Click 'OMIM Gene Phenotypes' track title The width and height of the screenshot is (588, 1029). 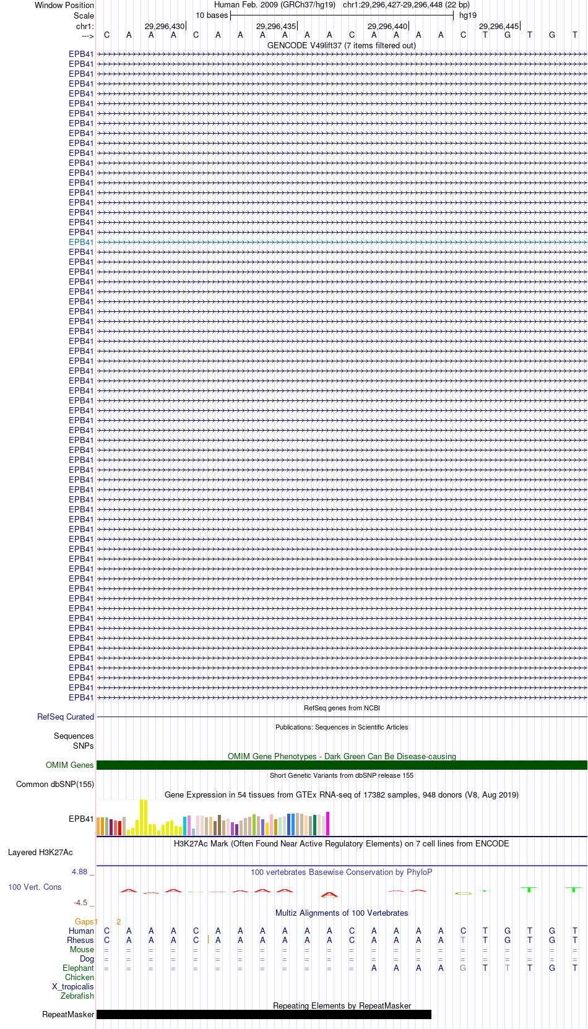[342, 756]
